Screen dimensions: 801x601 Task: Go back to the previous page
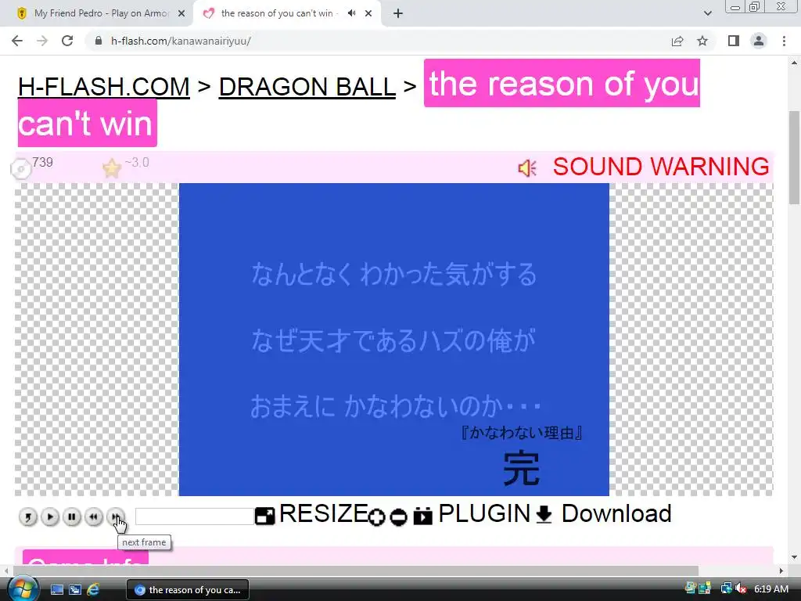pyautogui.click(x=17, y=41)
